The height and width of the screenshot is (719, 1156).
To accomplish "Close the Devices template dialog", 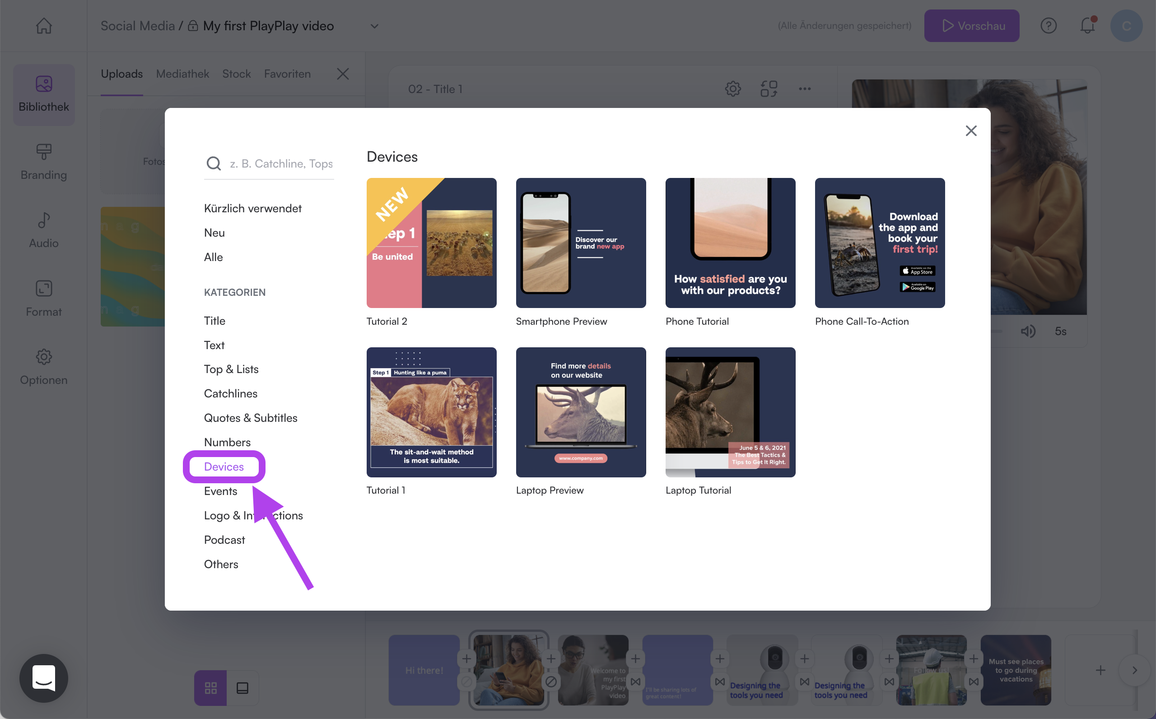I will pos(970,131).
